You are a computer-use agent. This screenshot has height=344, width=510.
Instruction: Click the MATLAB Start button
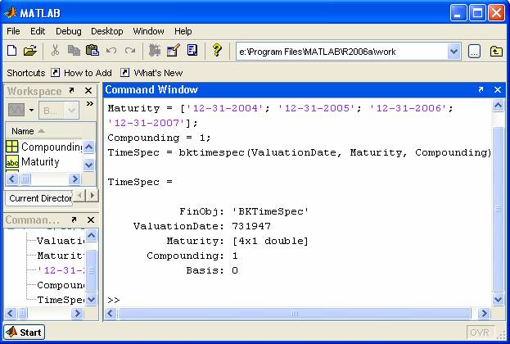pos(25,333)
